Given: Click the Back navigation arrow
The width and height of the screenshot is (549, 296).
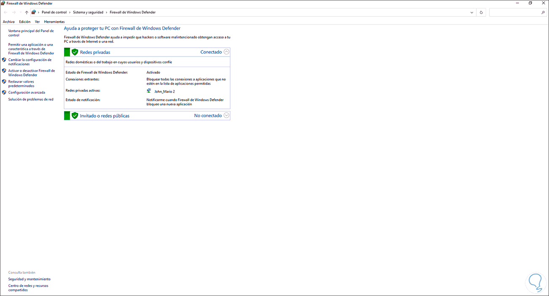Looking at the screenshot, I should pos(5,13).
